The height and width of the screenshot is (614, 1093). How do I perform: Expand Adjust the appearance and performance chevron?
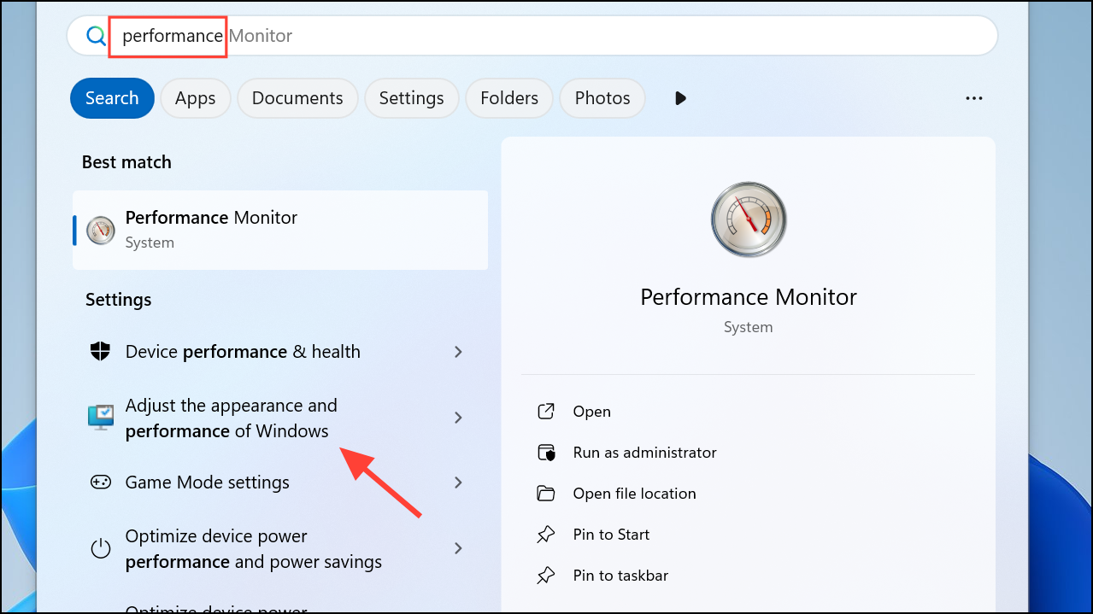coord(459,418)
